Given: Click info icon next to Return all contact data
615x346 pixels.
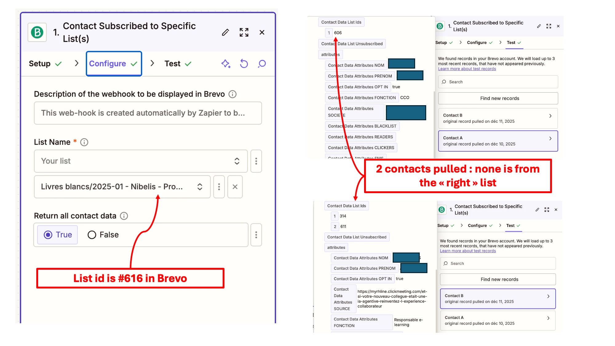Looking at the screenshot, I should tap(124, 216).
